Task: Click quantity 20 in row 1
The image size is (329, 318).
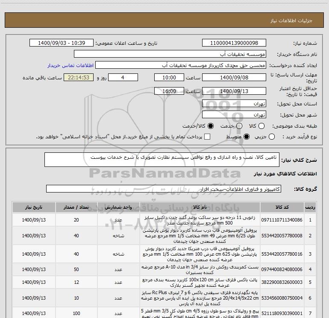Action: click(x=76, y=220)
